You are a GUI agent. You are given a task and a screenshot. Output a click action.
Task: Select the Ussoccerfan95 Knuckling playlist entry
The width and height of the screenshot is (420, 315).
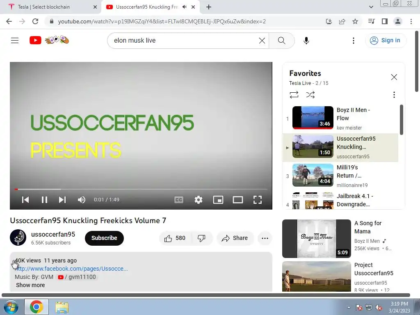(340, 147)
